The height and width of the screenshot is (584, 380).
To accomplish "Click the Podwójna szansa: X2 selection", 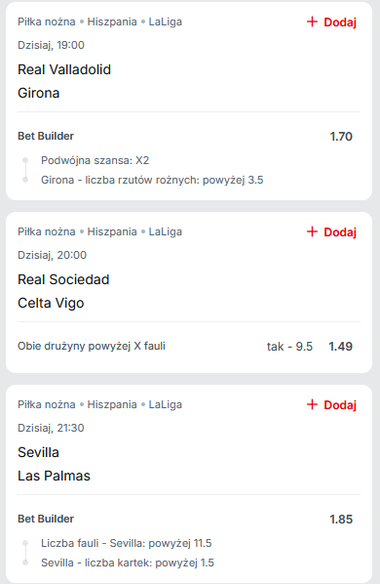I will [95, 160].
